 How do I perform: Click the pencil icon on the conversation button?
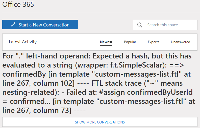[13, 25]
